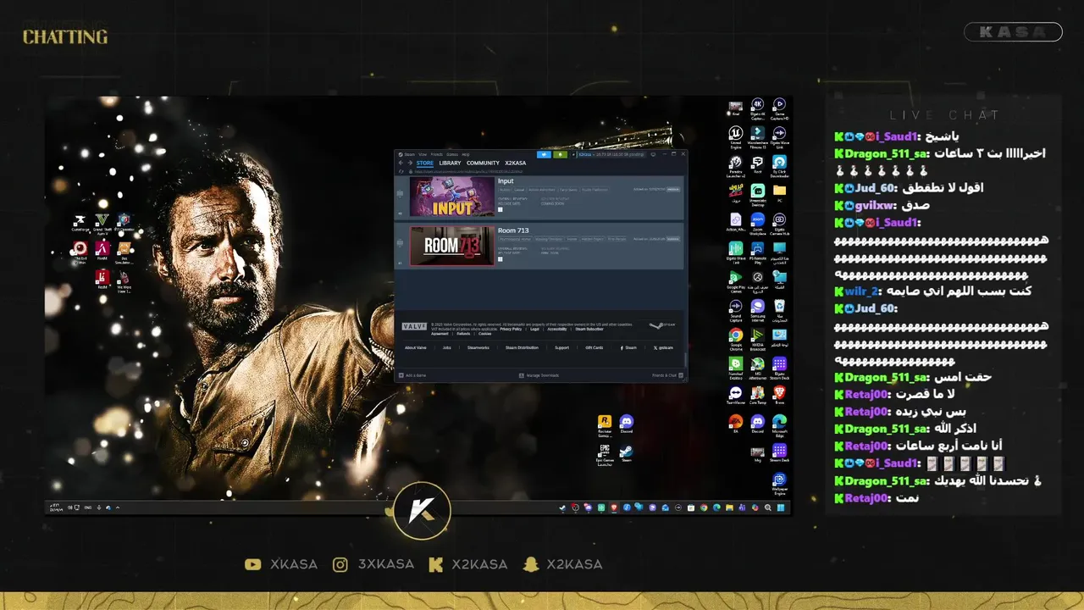Open the Help menu in Steam

(466, 154)
